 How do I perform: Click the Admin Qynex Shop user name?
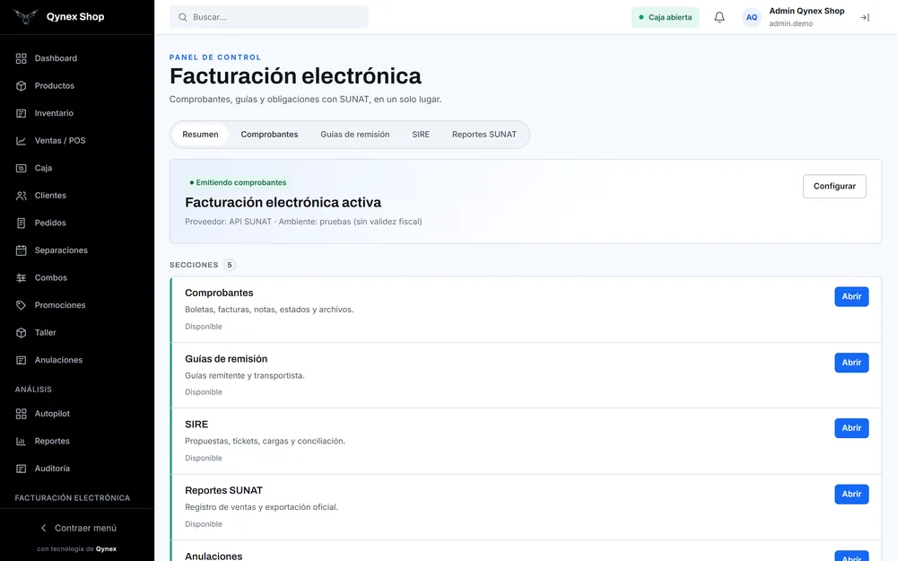(806, 11)
